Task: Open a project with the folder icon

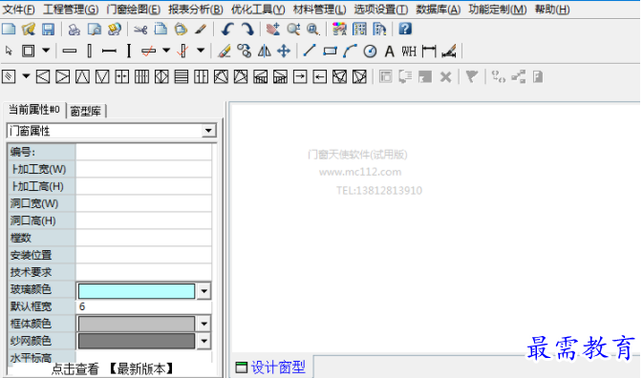Action: [x=29, y=29]
